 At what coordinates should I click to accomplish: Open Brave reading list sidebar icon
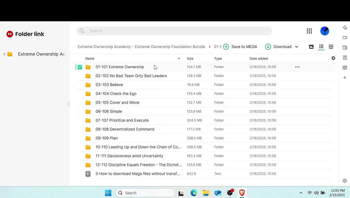tap(345, 68)
